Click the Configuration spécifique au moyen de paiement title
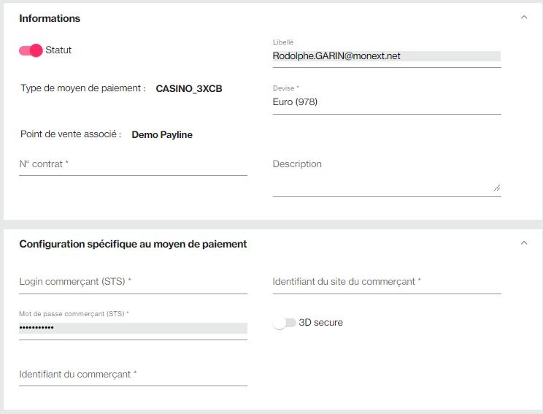This screenshot has height=414, width=543. pos(133,245)
